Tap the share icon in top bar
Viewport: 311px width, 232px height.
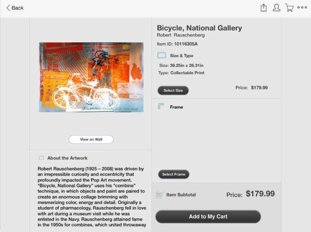[264, 8]
